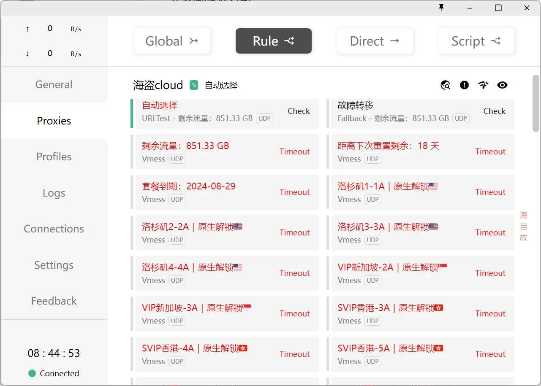Select proxy SVIP香港-4A | 原生解锁
This screenshot has height=386, width=541.
225,354
